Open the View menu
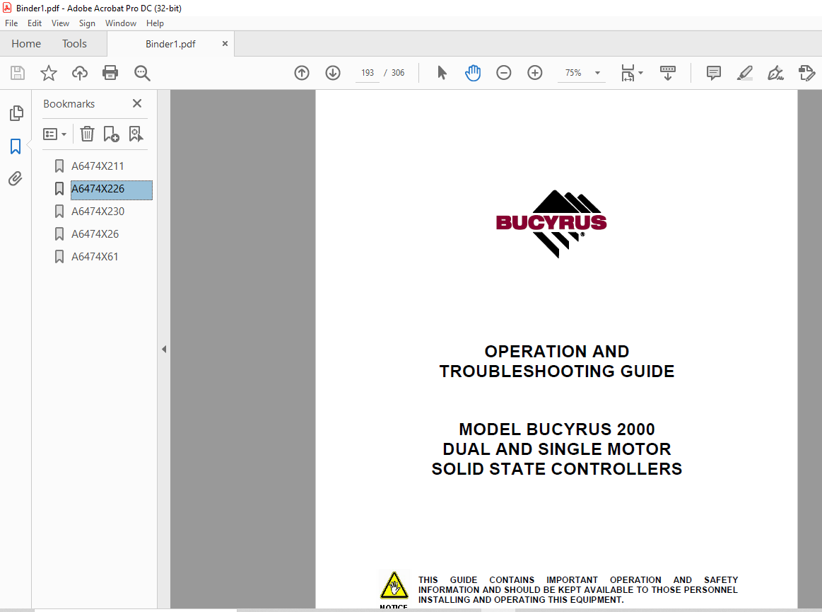 (60, 23)
